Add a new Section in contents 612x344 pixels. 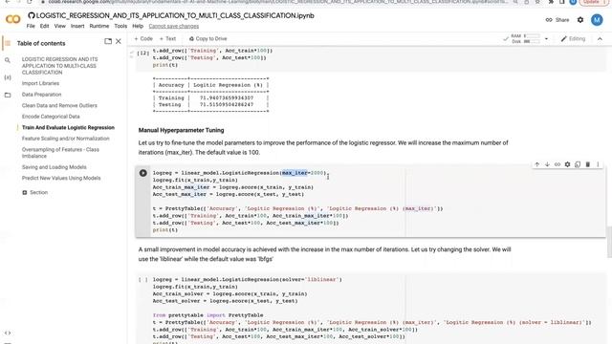pos(35,192)
